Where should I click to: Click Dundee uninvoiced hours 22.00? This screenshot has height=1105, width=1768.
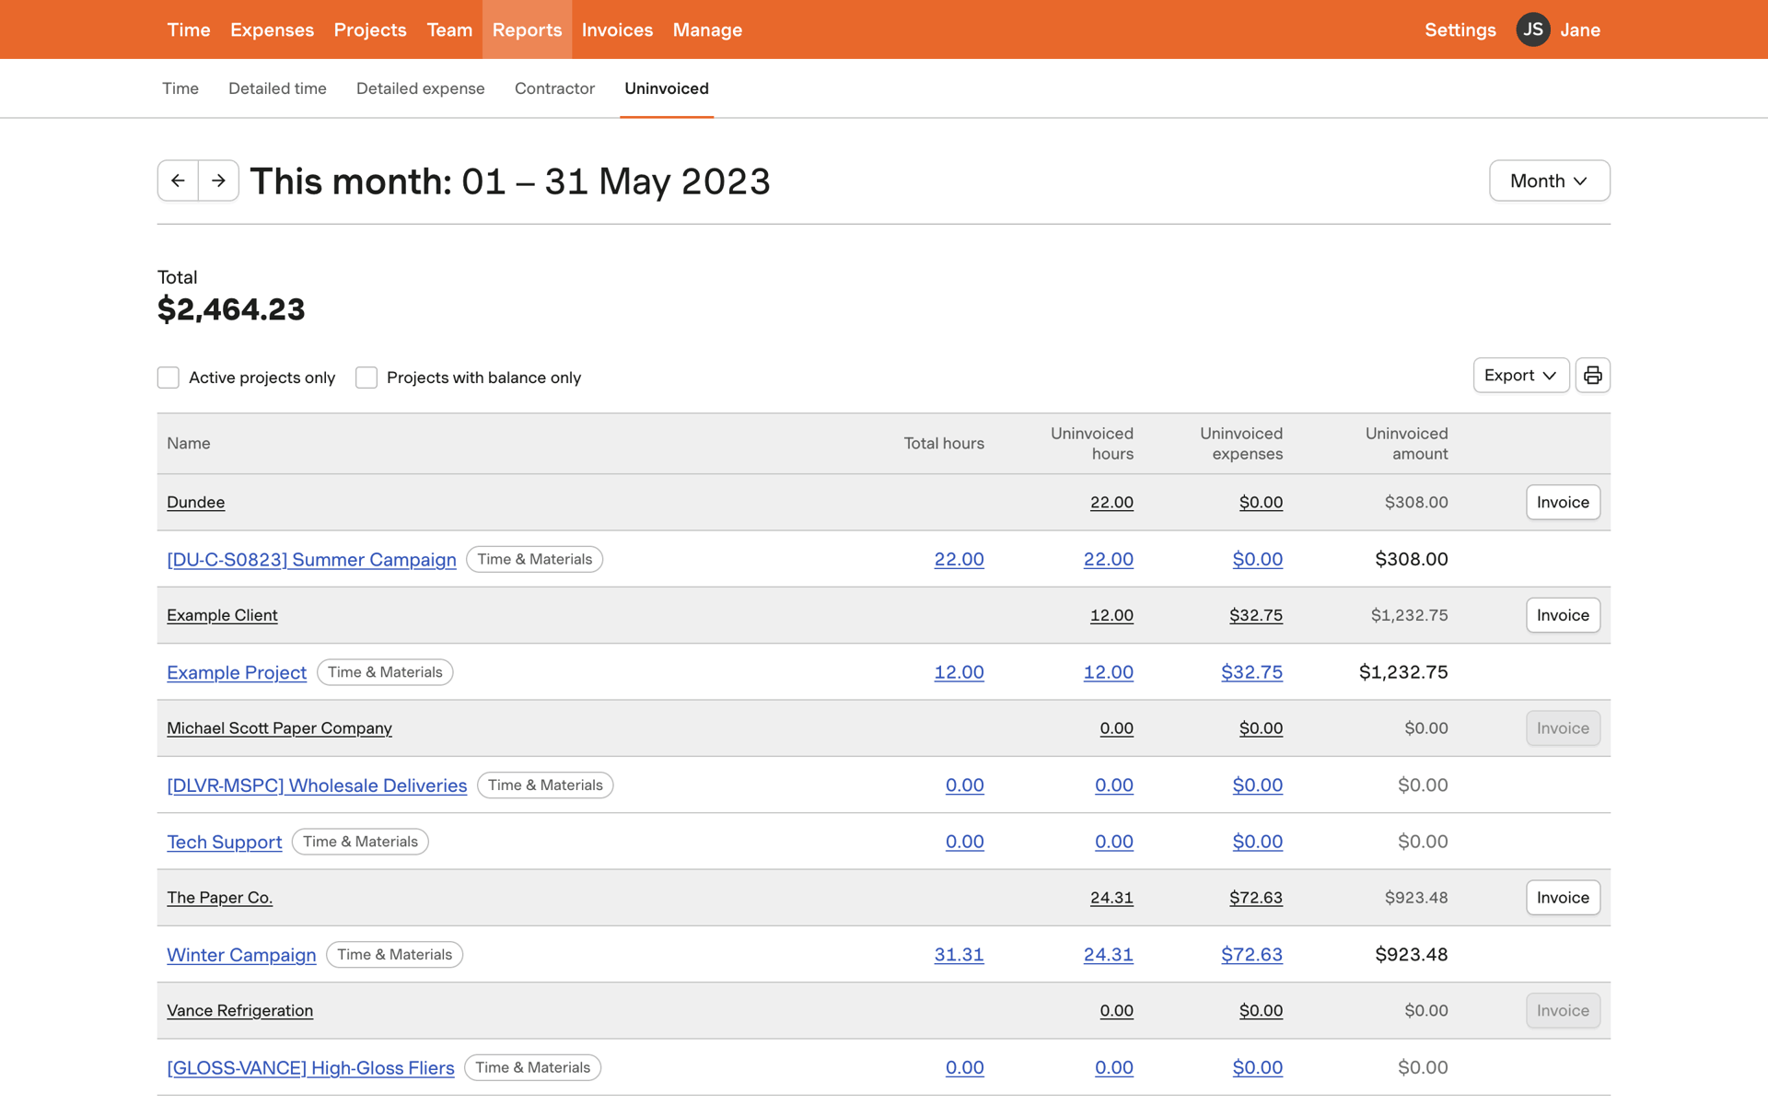(x=1111, y=503)
